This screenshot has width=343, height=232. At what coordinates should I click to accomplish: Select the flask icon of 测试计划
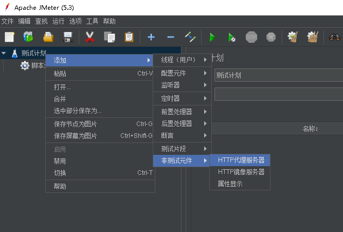tap(15, 53)
